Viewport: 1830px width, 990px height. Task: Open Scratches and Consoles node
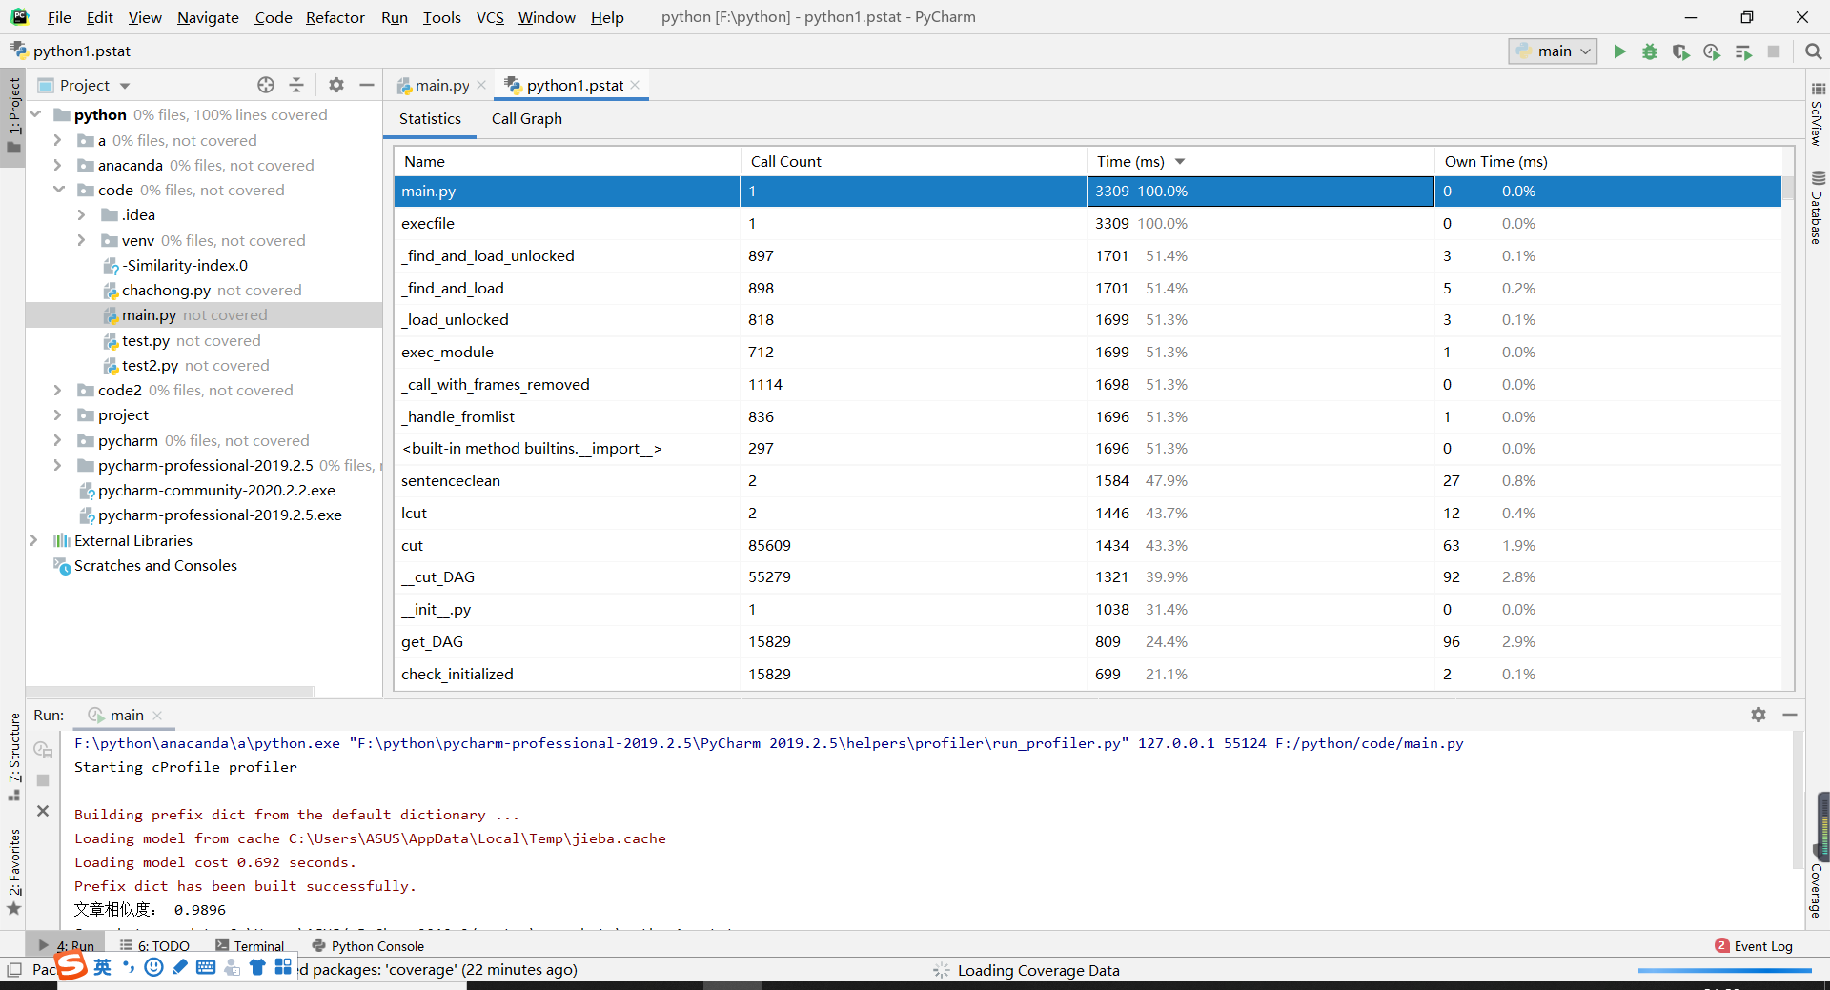pyautogui.click(x=155, y=566)
